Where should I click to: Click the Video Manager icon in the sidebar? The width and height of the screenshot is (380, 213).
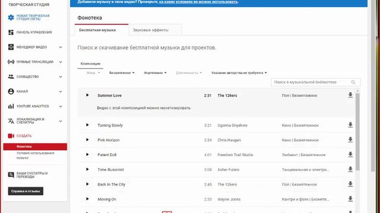[x=11, y=47]
